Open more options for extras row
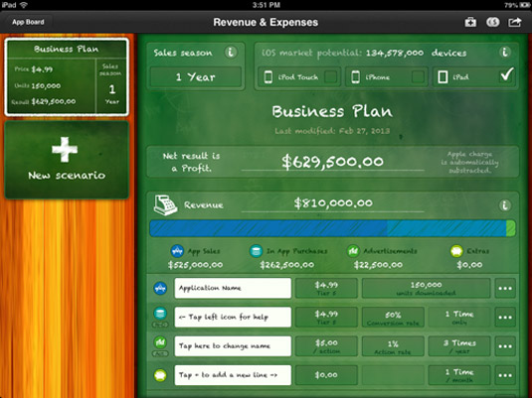 pos(505,375)
